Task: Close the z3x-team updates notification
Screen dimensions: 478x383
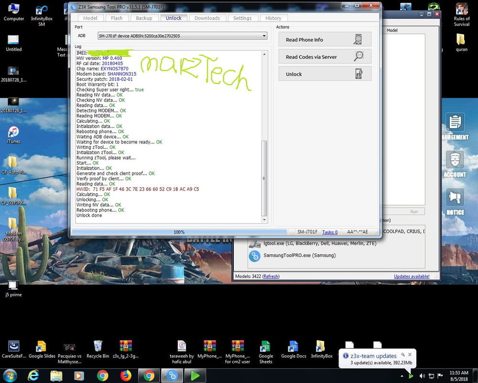Action: pyautogui.click(x=410, y=355)
